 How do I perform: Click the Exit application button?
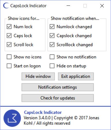click(x=76, y=76)
